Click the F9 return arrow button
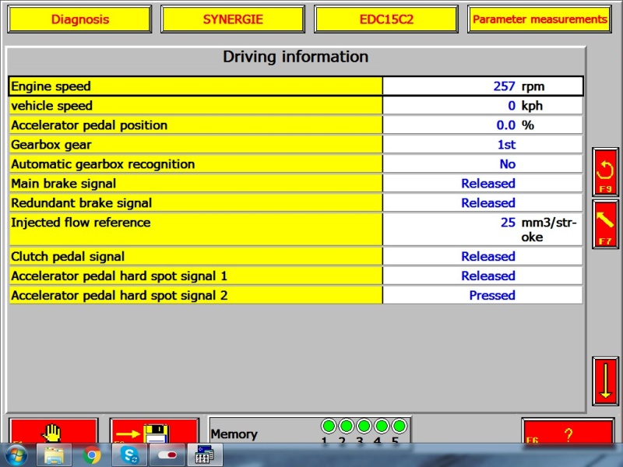 [605, 171]
